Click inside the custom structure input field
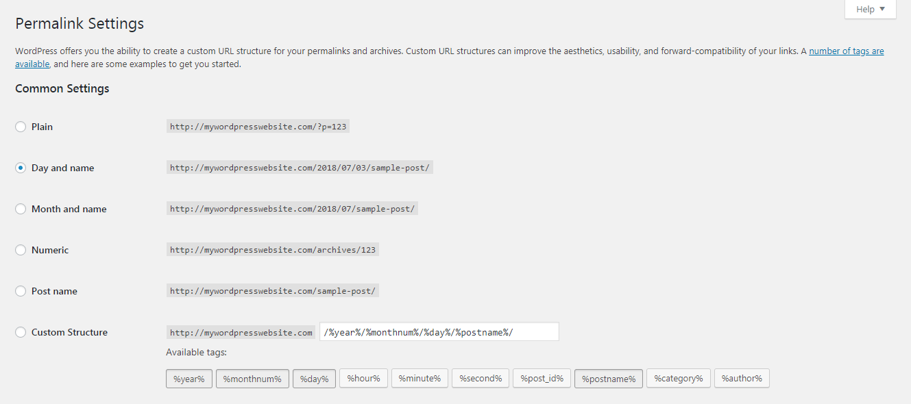This screenshot has width=911, height=404. point(439,331)
